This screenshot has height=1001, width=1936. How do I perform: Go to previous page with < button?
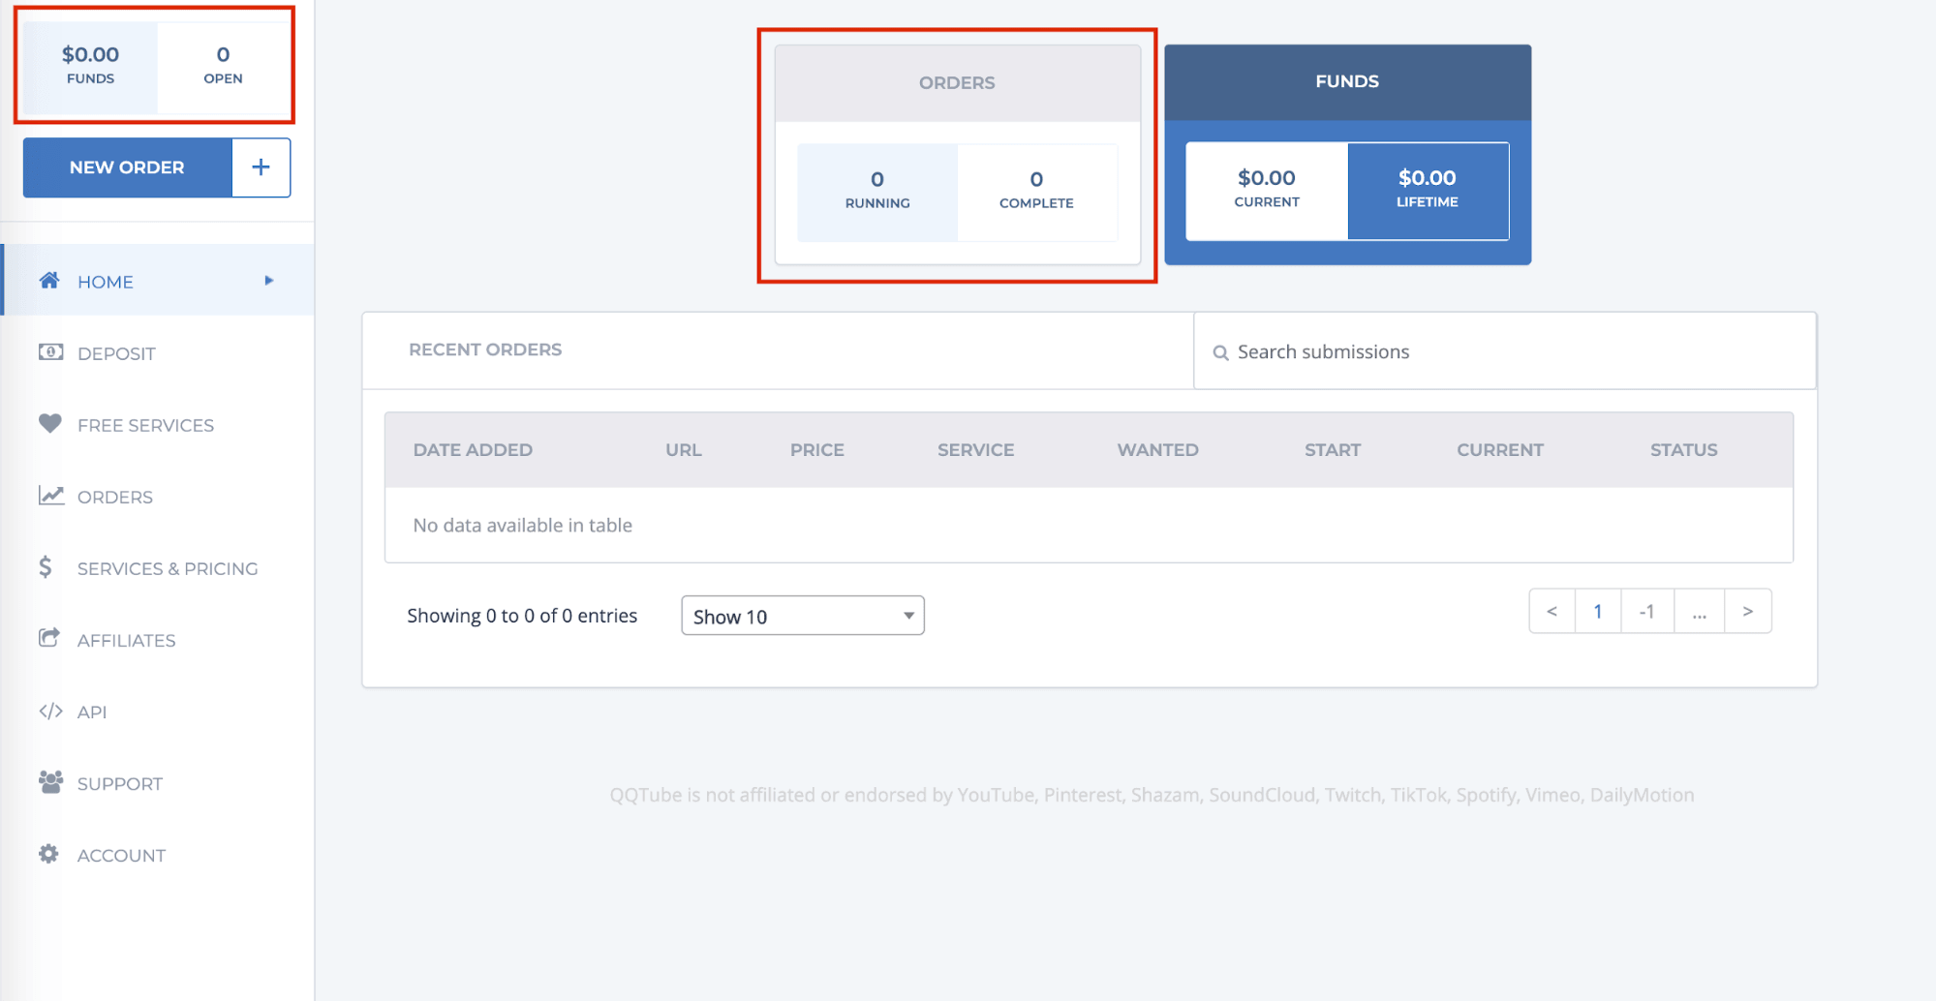click(1552, 611)
